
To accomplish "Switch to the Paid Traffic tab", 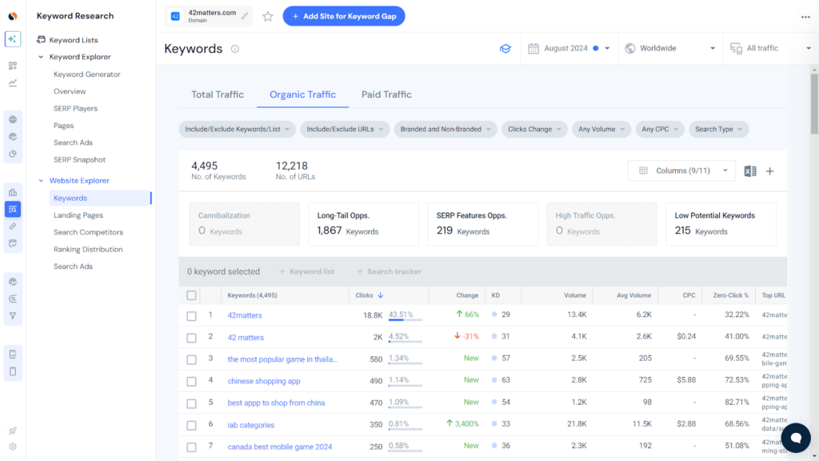I will coord(386,94).
